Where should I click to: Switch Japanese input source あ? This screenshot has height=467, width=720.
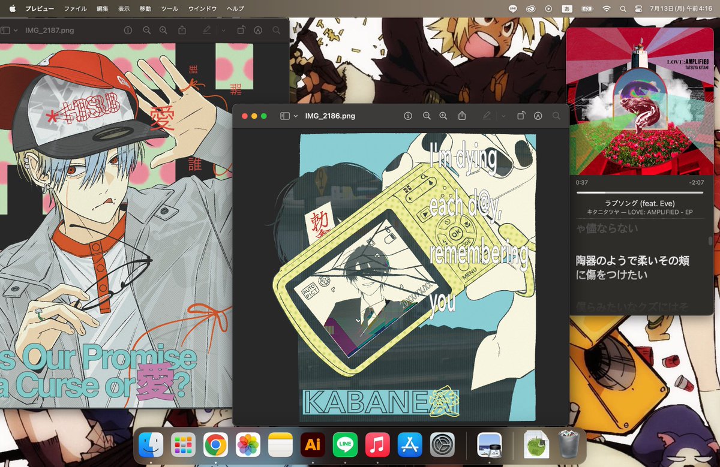[567, 8]
